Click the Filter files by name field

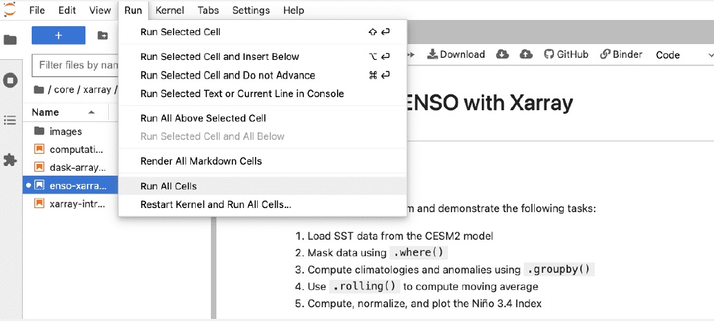point(75,65)
